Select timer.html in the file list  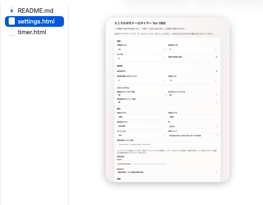[32, 32]
